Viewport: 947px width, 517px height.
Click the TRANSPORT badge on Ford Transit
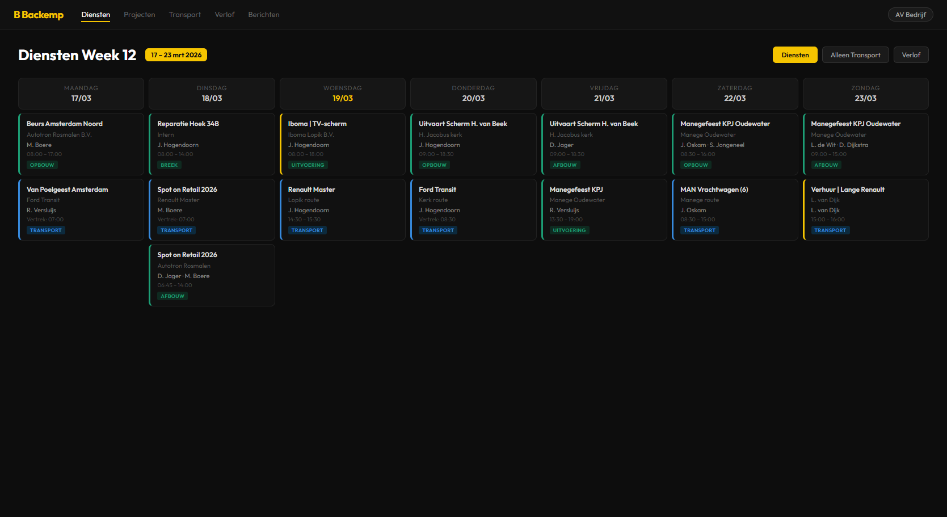pos(437,230)
